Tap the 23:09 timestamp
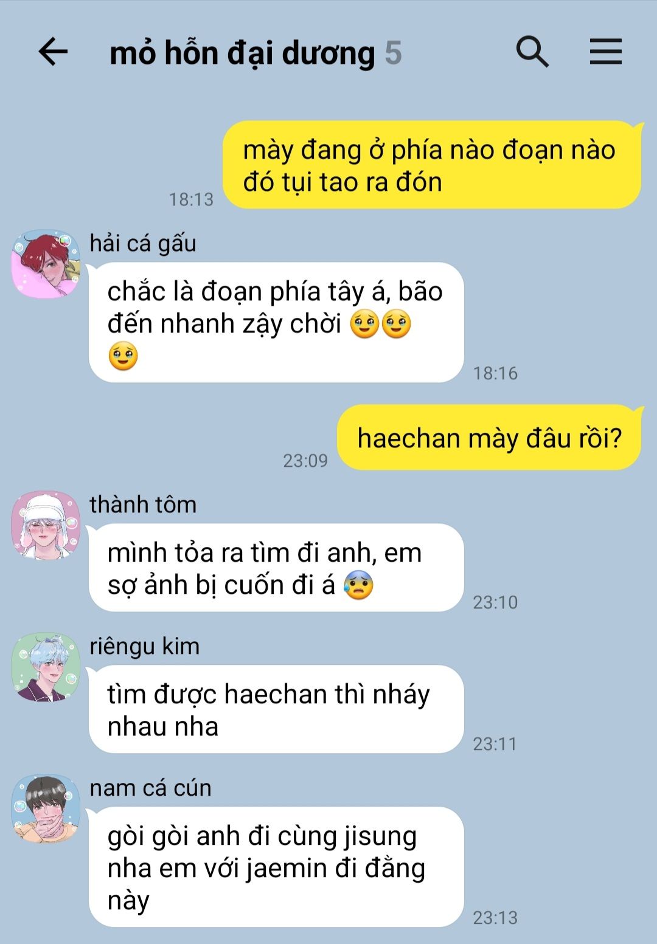This screenshot has width=657, height=944. point(305,461)
